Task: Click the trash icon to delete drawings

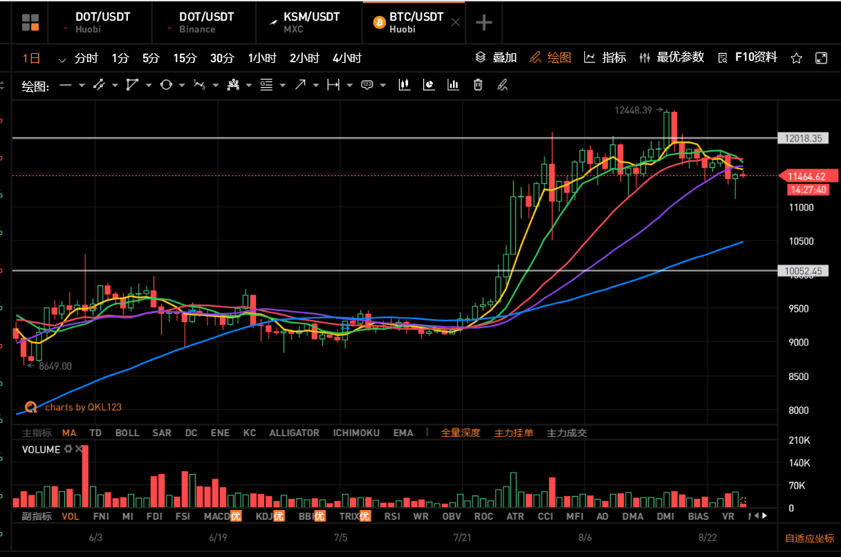Action: click(x=477, y=85)
